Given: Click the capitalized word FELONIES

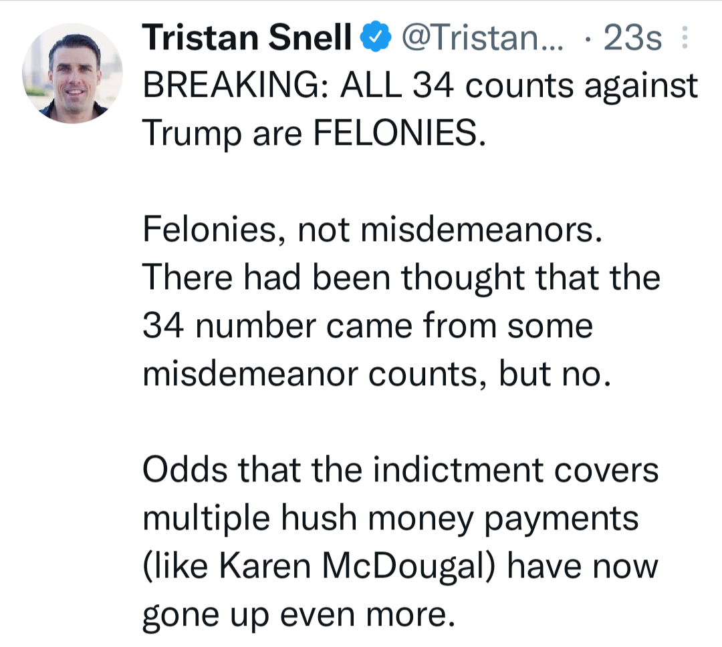Looking at the screenshot, I should [x=399, y=134].
